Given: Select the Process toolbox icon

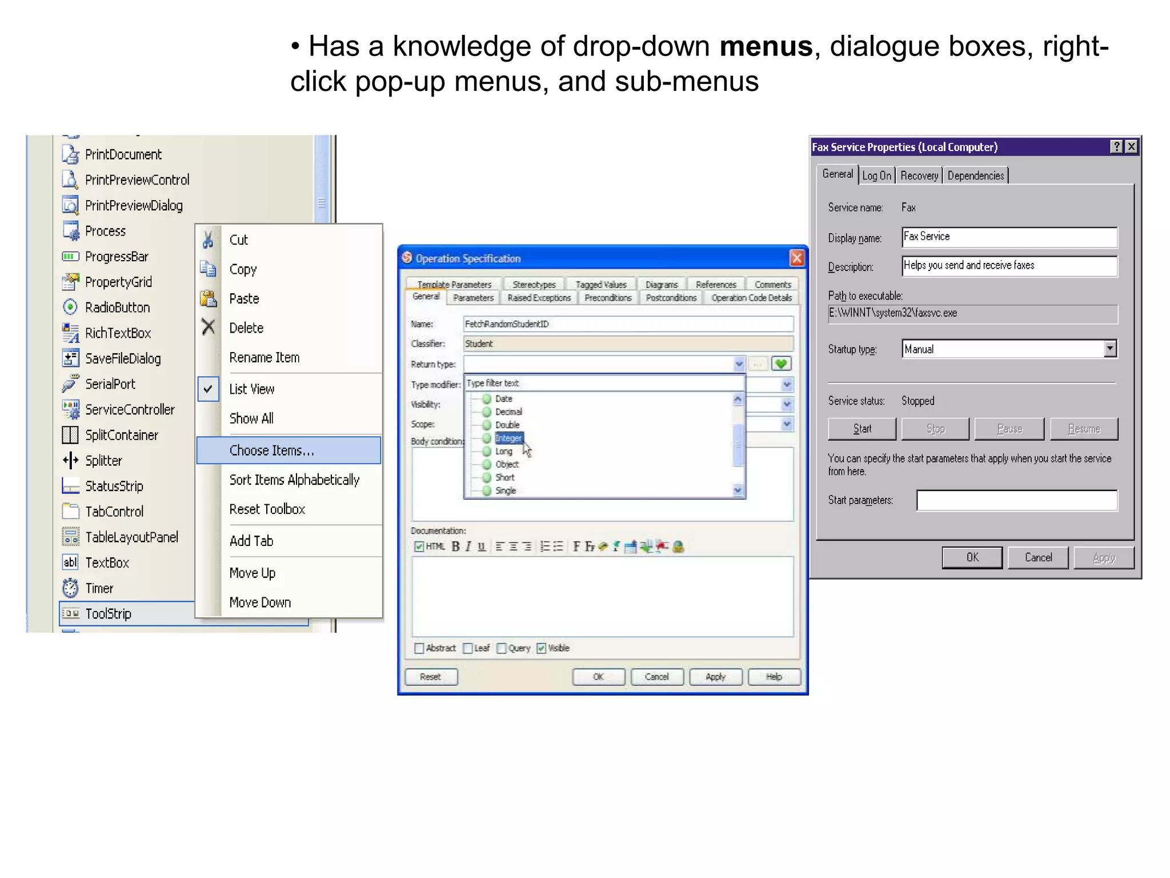Looking at the screenshot, I should [x=70, y=230].
